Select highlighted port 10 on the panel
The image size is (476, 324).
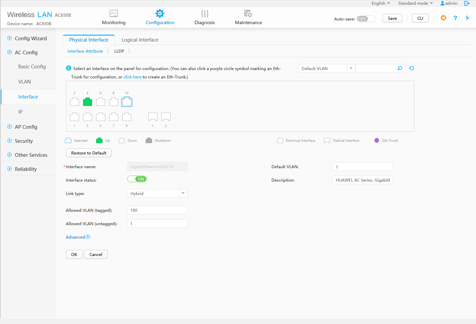click(x=127, y=102)
